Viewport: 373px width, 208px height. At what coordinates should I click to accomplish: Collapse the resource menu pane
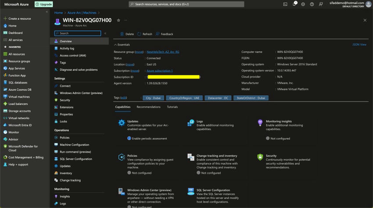tap(105, 33)
